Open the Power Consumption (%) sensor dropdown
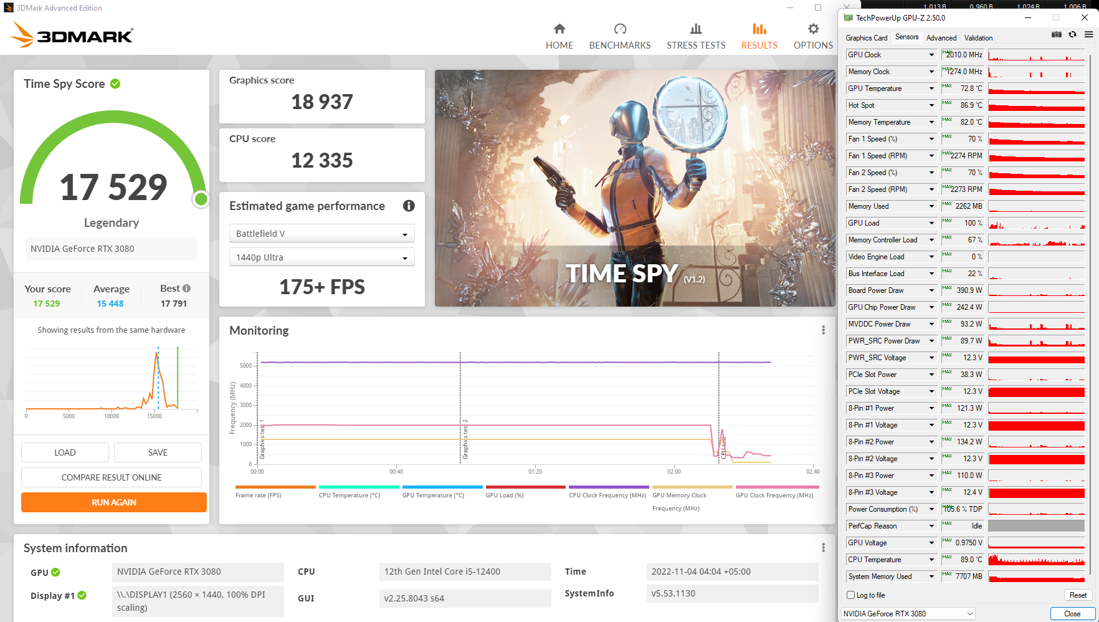 point(932,509)
